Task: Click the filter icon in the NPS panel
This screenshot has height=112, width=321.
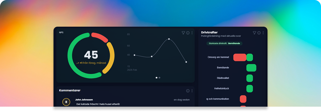Action: [x=183, y=33]
